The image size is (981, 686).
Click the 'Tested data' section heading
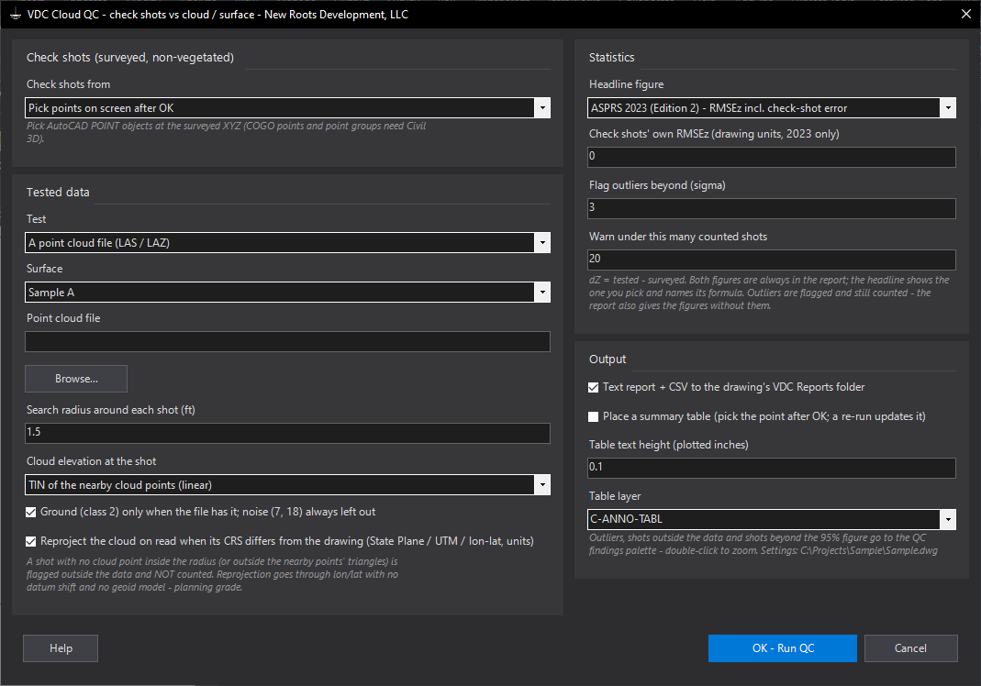tap(58, 192)
